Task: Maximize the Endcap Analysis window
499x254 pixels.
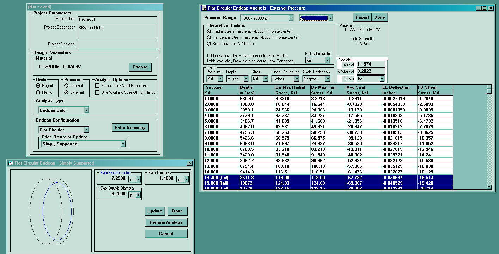Action: (484, 8)
